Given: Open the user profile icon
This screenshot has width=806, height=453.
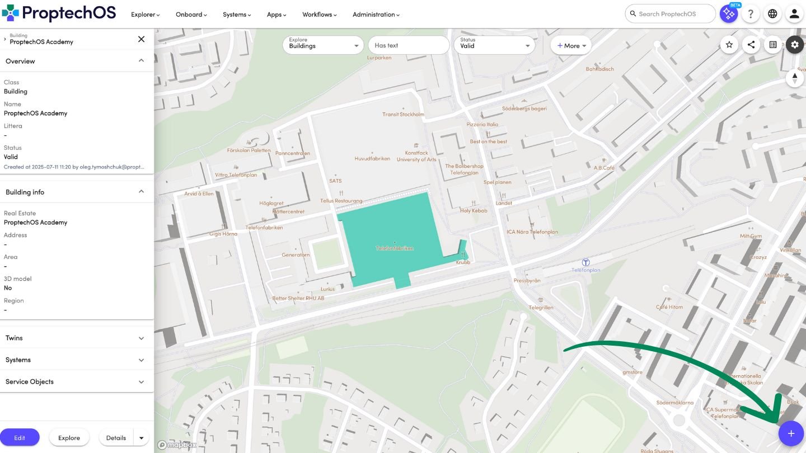Looking at the screenshot, I should (794, 14).
